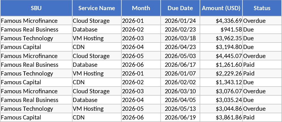Select the Status column header

pos(262,8)
